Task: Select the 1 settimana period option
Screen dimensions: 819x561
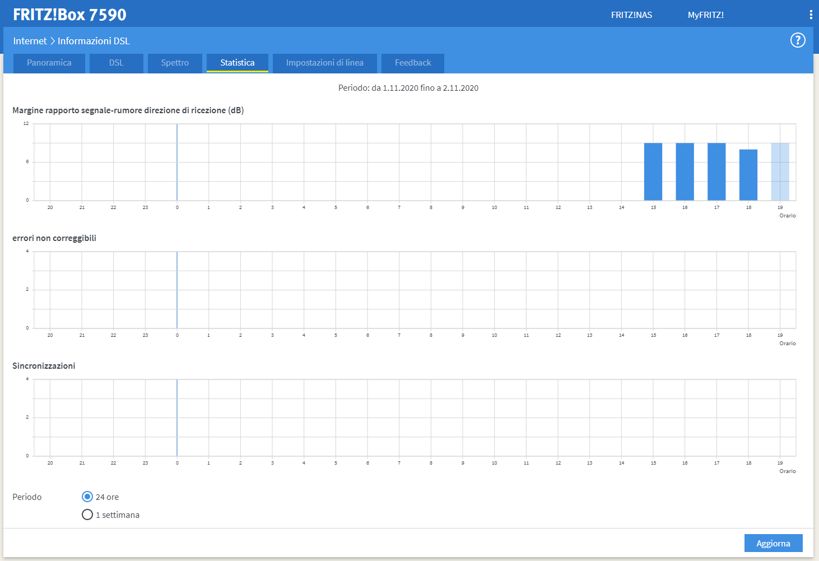Action: (x=87, y=515)
